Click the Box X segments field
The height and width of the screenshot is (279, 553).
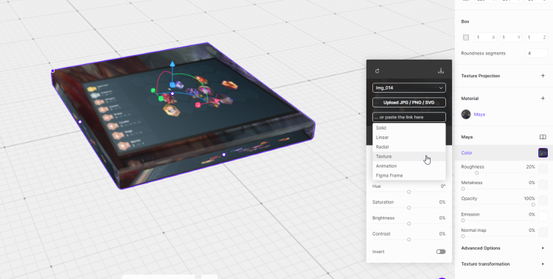pyautogui.click(x=485, y=38)
